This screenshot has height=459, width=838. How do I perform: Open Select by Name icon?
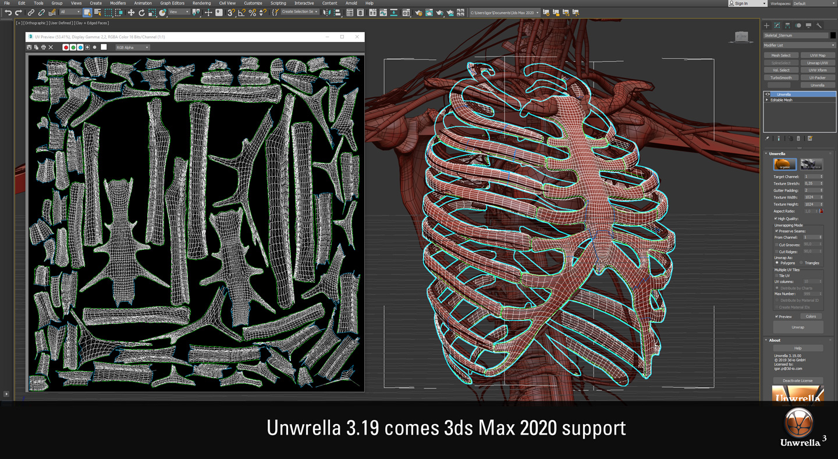[x=98, y=12]
